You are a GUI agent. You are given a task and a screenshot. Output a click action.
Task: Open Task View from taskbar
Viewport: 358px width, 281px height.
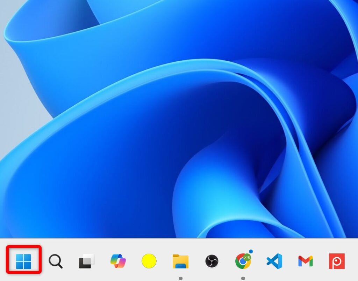click(86, 261)
